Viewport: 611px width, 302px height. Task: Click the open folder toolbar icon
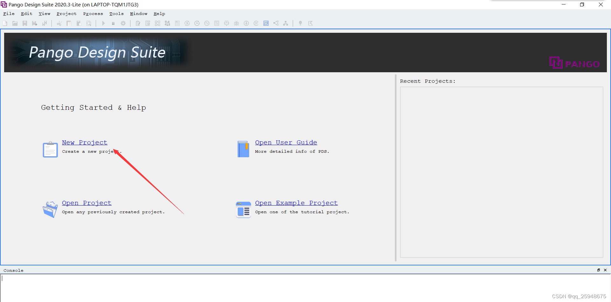tap(15, 23)
